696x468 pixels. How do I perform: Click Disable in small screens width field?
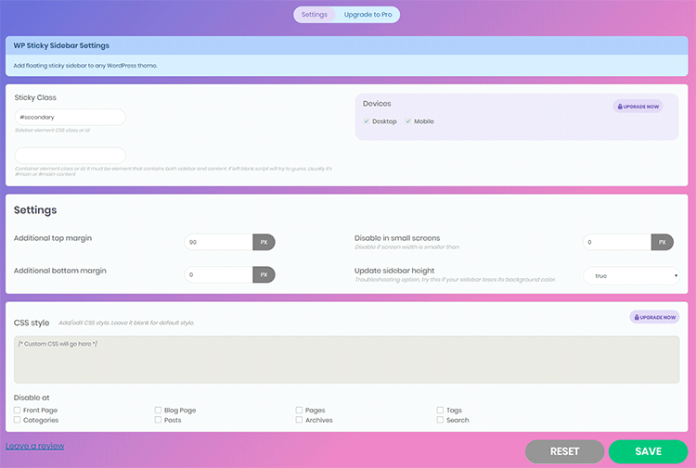click(617, 243)
